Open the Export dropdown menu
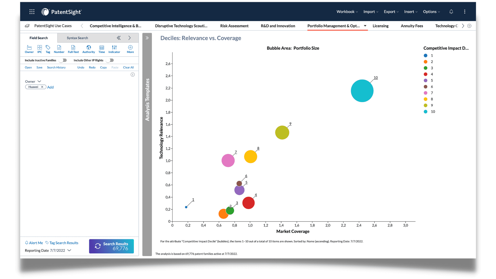 click(391, 12)
